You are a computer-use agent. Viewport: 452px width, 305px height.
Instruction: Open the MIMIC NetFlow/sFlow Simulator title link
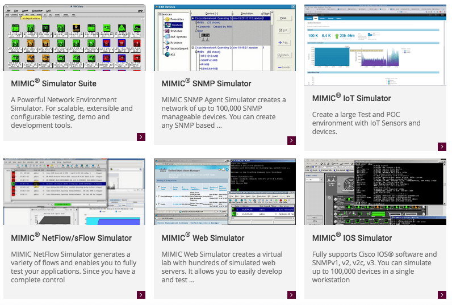[71, 237]
